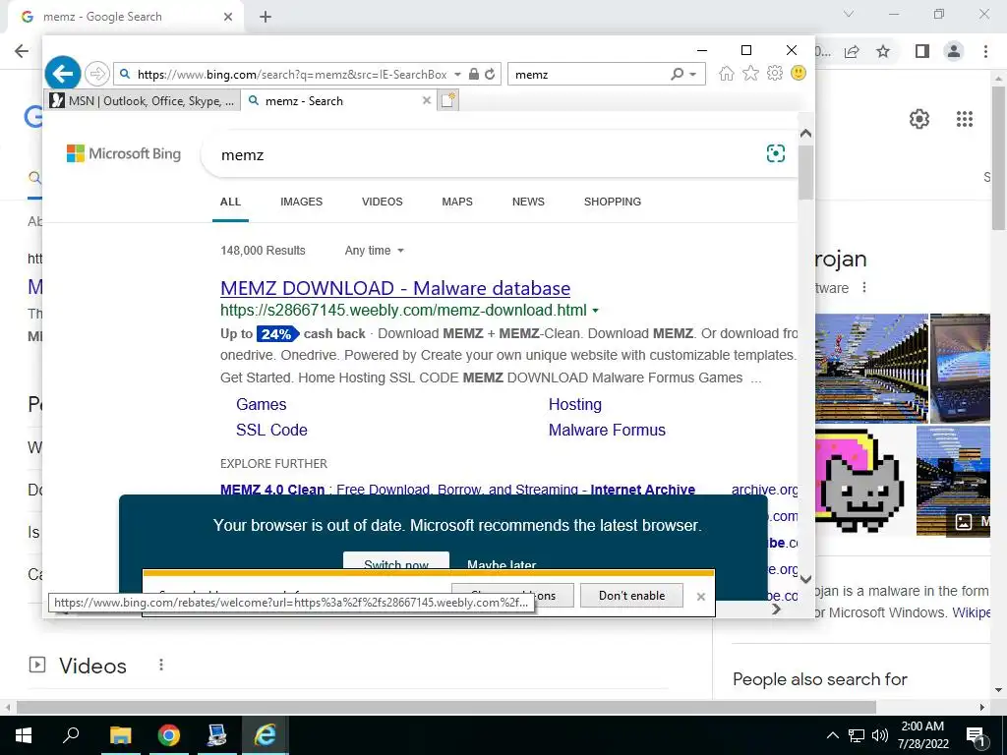1007x755 pixels.
Task: Switch to Bing SHOPPING tab
Action: pos(613,202)
